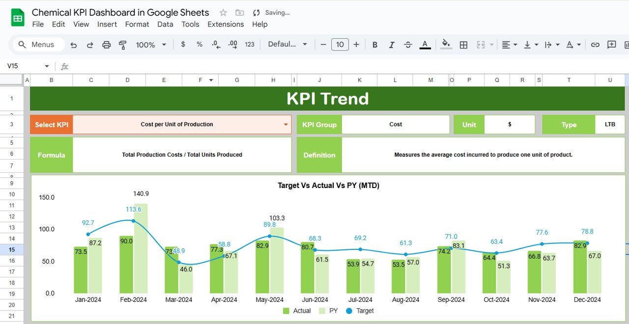Increase decimal places
Screen dimensions: 629x324
coord(233,44)
